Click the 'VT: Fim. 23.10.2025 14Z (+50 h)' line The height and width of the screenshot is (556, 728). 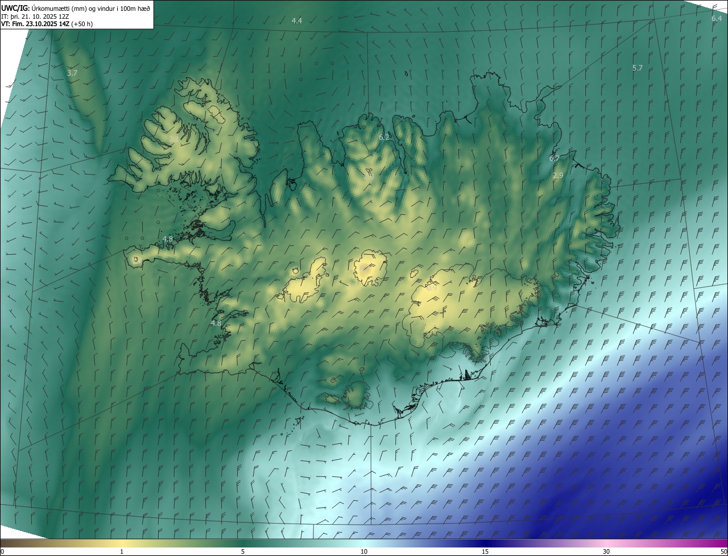(47, 24)
